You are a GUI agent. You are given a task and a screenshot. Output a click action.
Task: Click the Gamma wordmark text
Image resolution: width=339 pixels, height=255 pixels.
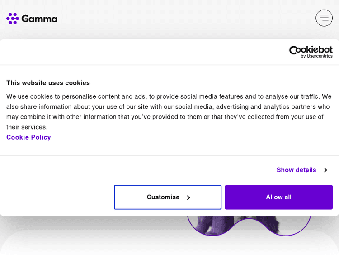39,19
